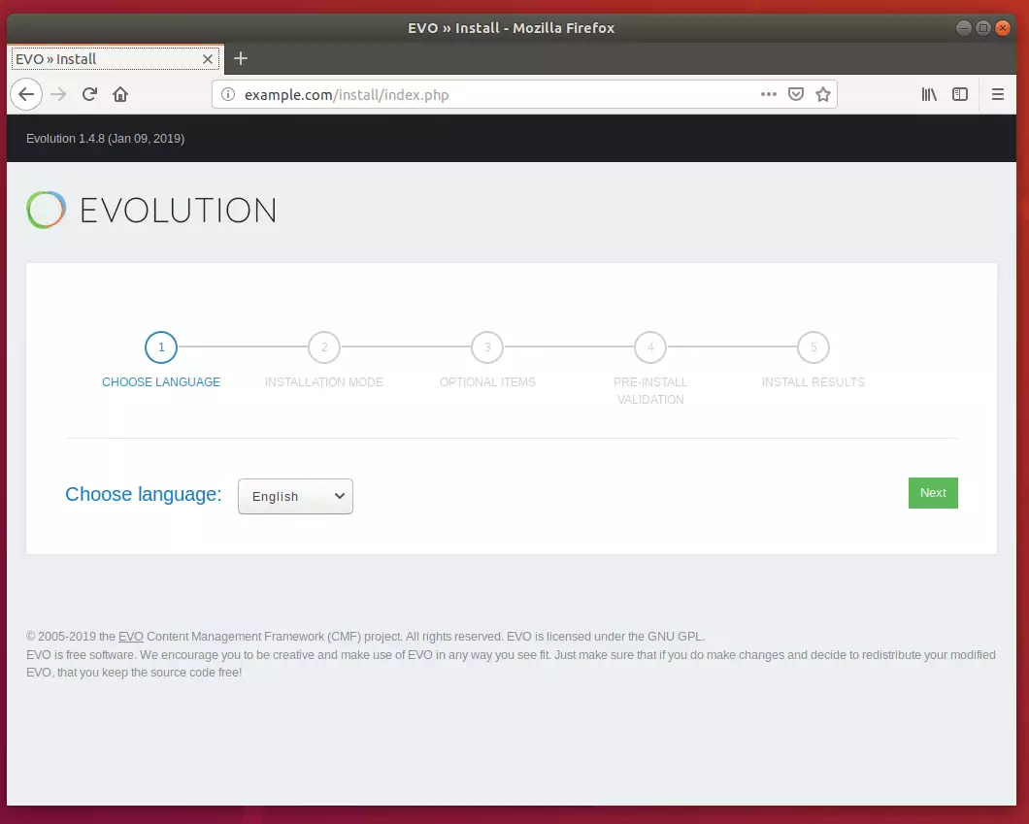
Task: Close the Firefox window
Action: (x=1002, y=27)
